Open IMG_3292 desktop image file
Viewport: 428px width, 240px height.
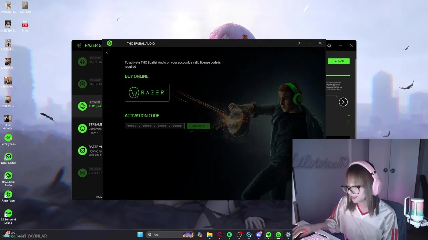[x=25, y=7]
